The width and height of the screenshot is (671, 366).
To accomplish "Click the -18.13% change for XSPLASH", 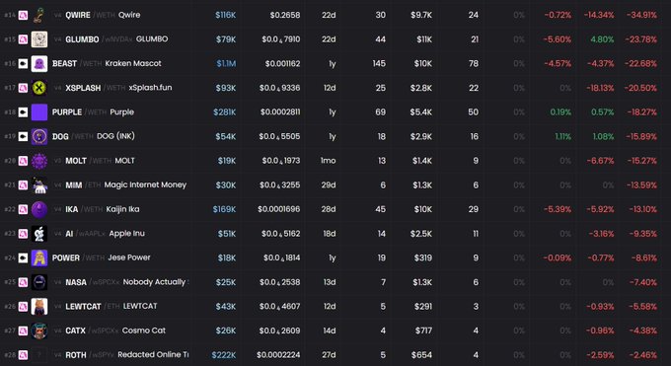I will pyautogui.click(x=600, y=88).
